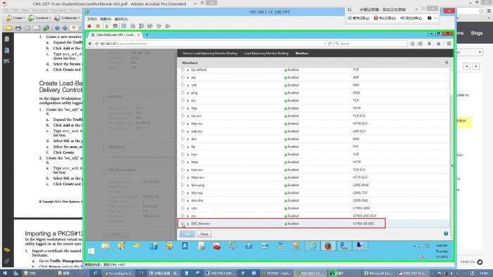This screenshot has height=277, width=493.
Task: Click the yellow pause VM button
Action: 98,26
